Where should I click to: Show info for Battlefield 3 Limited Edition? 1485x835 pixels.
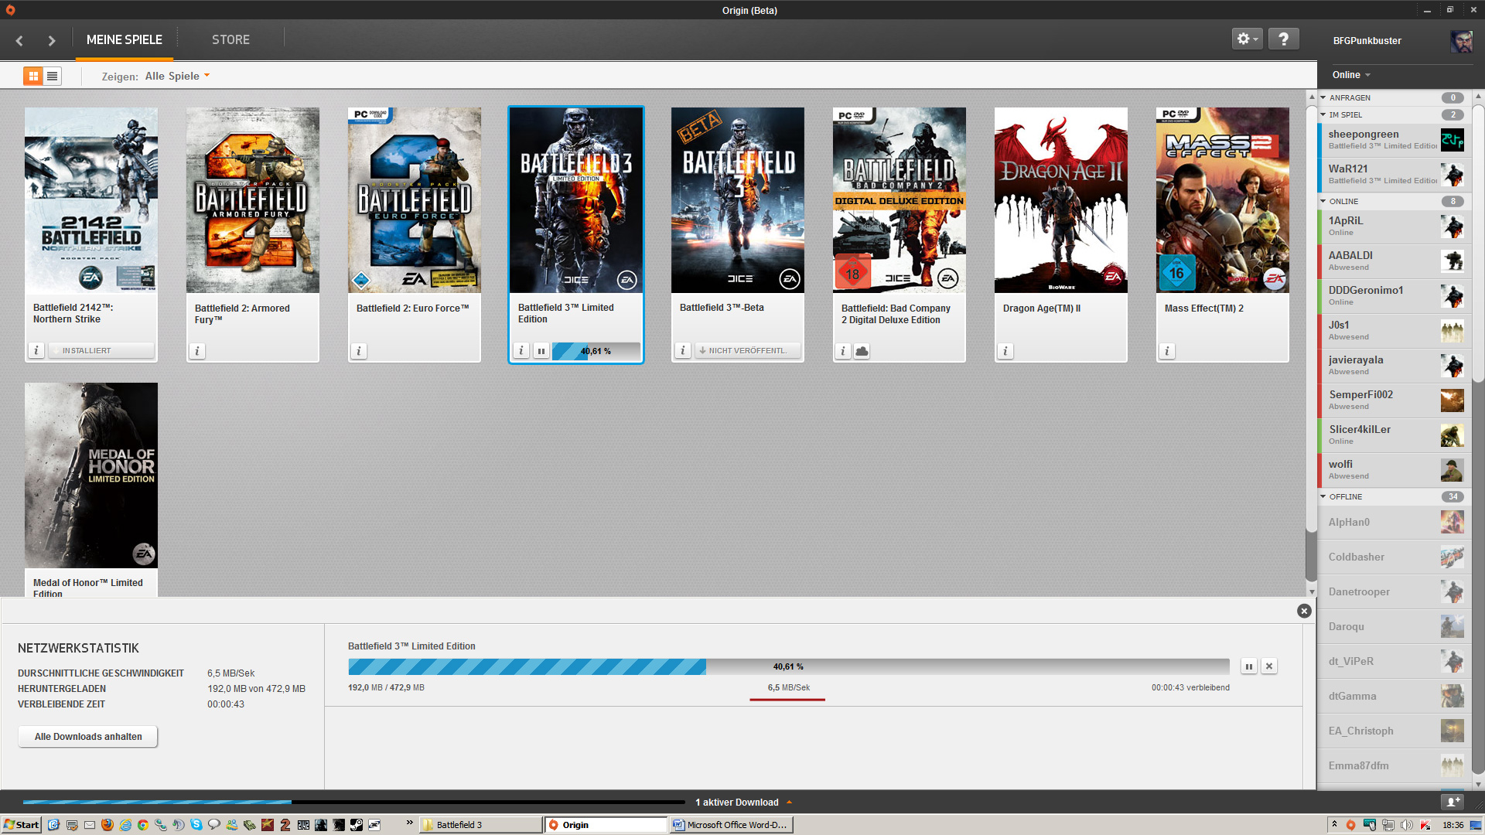point(521,351)
